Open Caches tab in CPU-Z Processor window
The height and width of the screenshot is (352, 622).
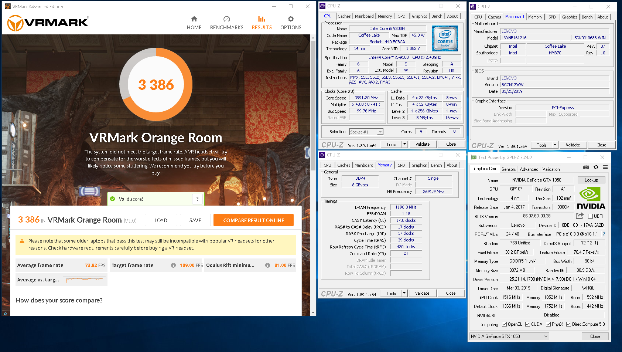(344, 16)
